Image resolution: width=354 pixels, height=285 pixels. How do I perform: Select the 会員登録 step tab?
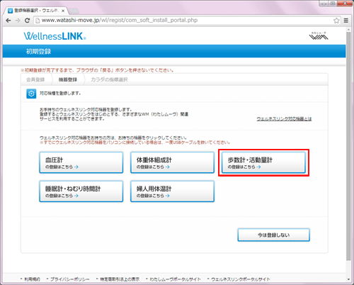pos(35,79)
